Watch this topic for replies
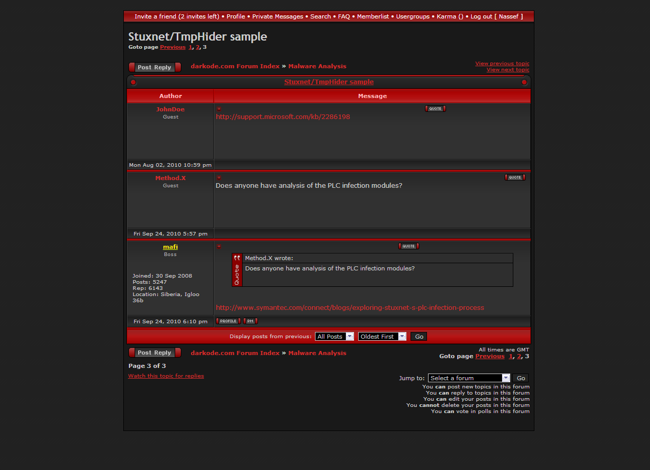 [166, 376]
